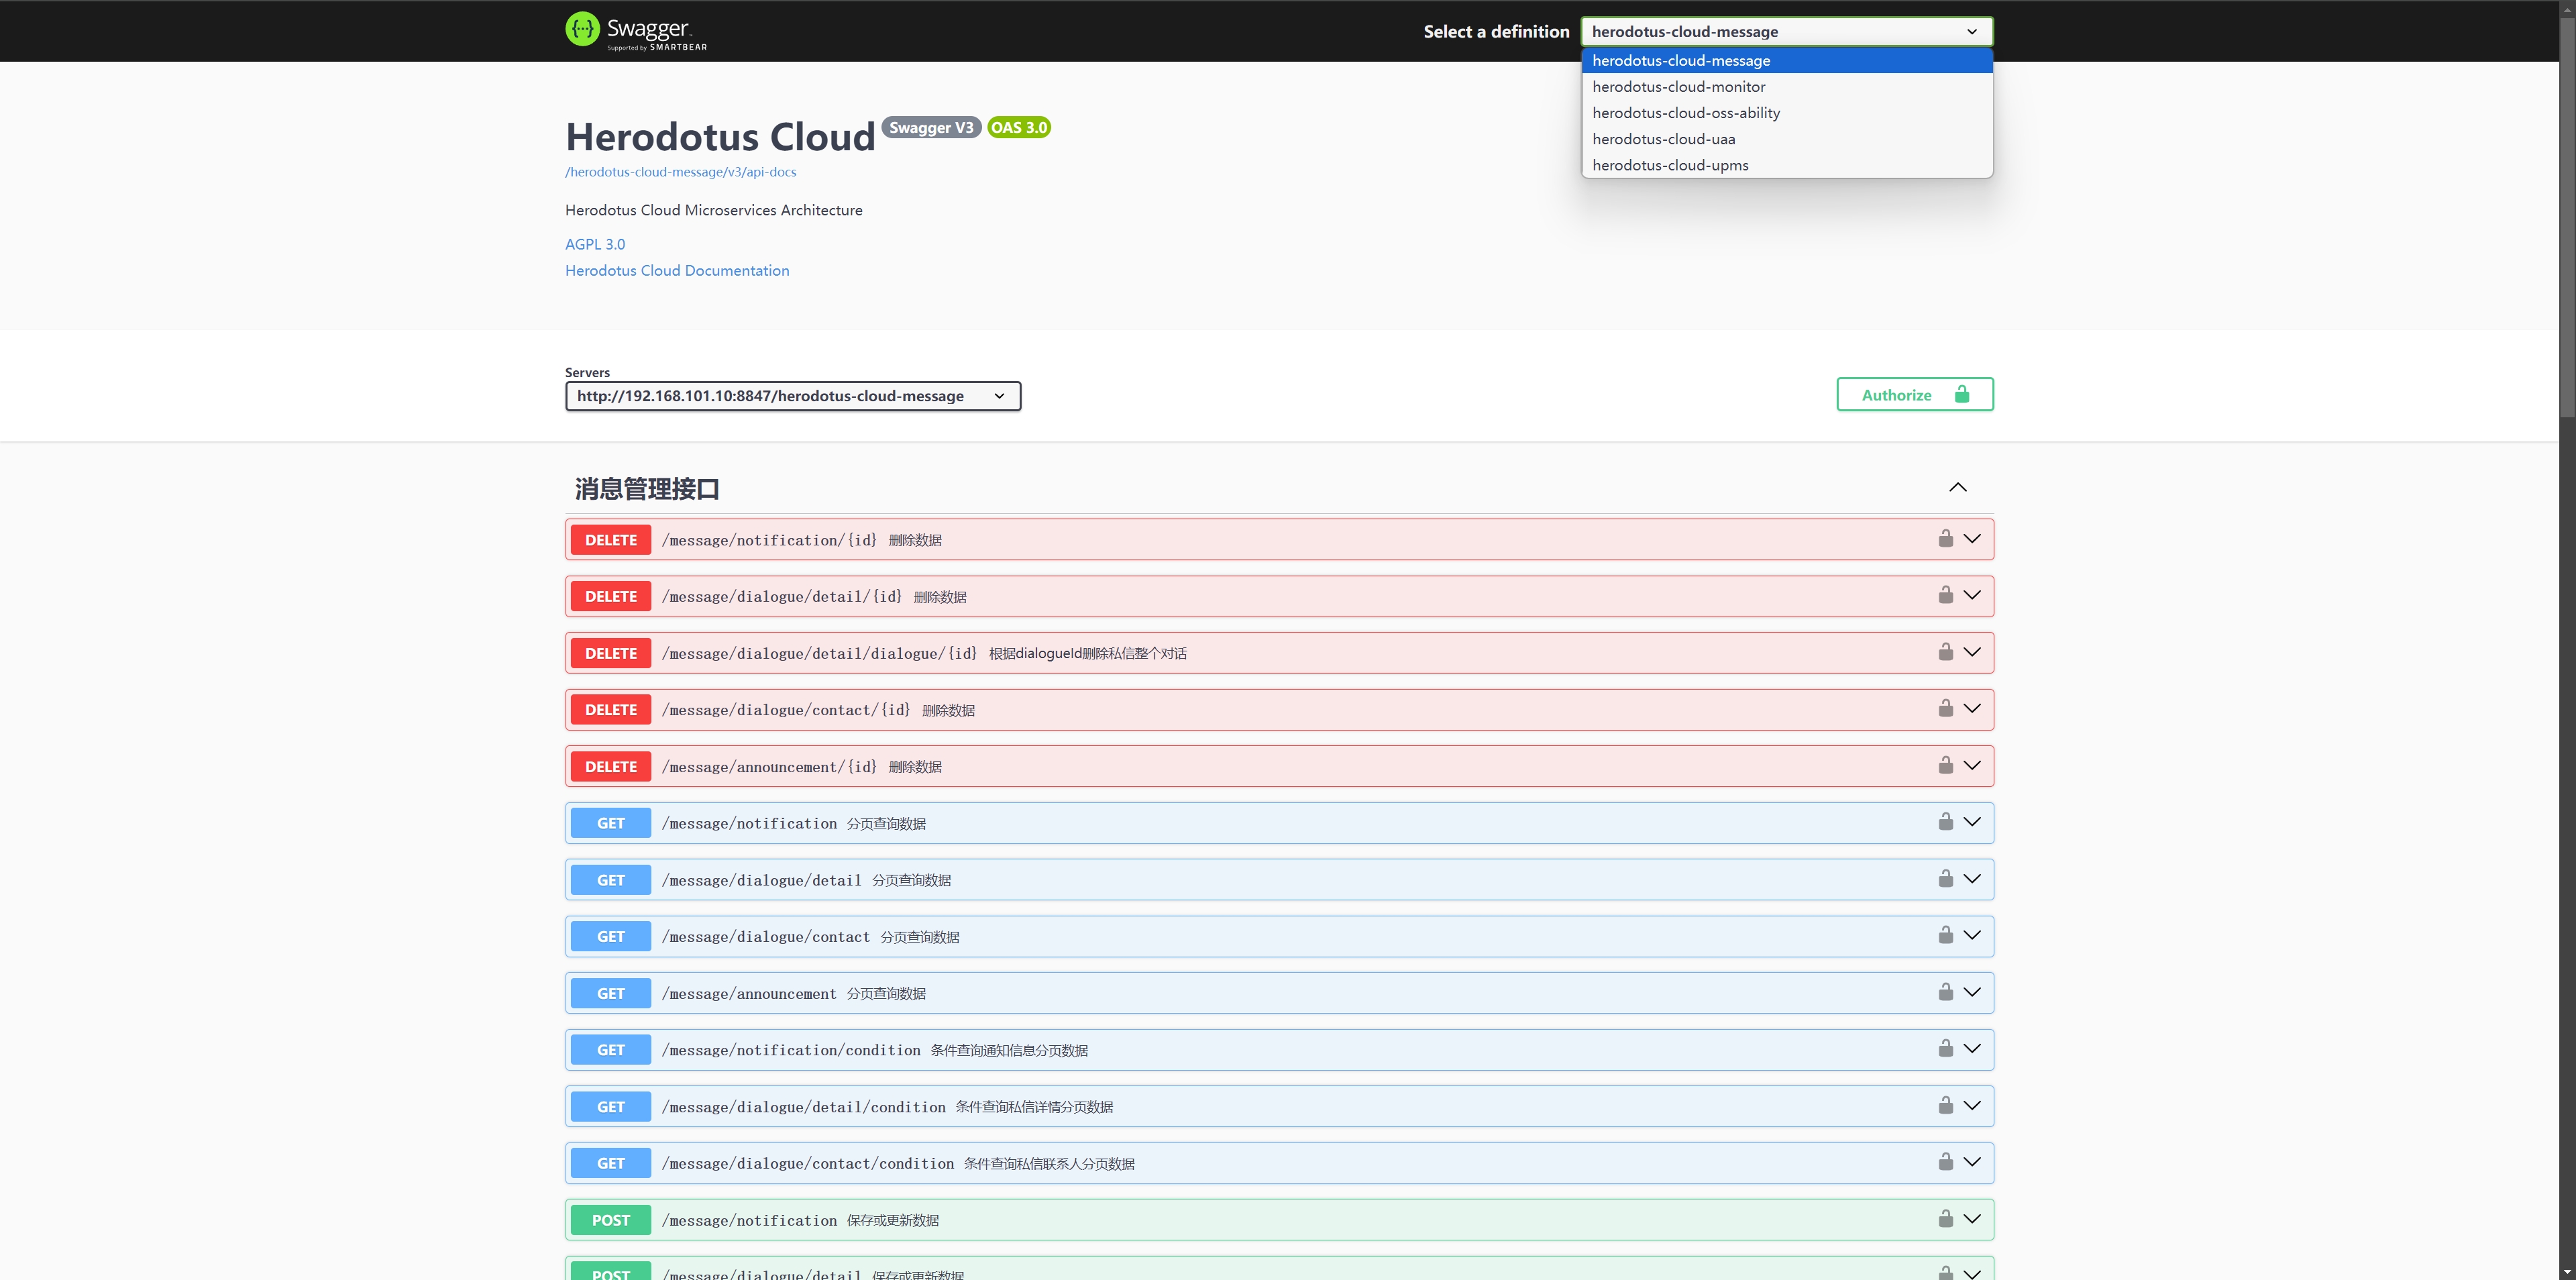Click lock icon on DELETE /message/notification/{id}

pyautogui.click(x=1945, y=539)
